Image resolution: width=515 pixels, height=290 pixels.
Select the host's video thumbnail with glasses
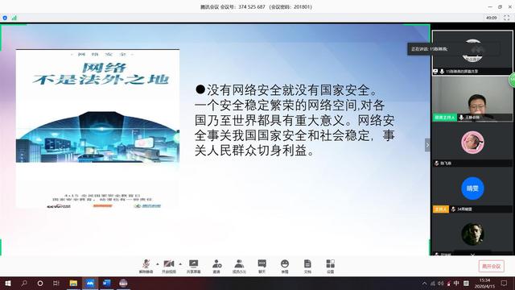click(x=472, y=99)
